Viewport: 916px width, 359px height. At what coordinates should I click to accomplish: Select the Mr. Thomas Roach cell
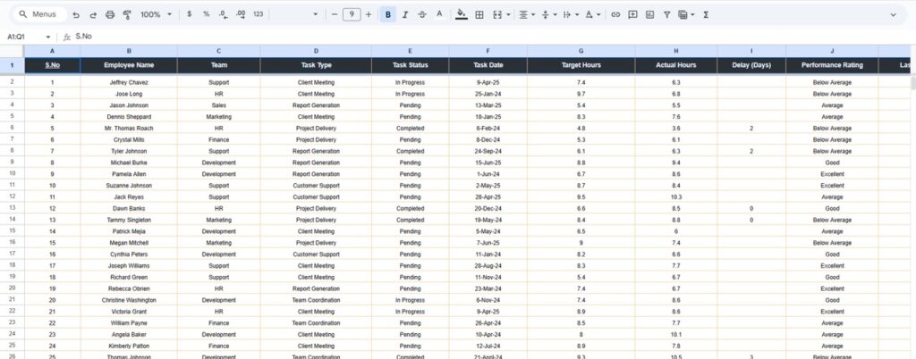click(x=129, y=129)
